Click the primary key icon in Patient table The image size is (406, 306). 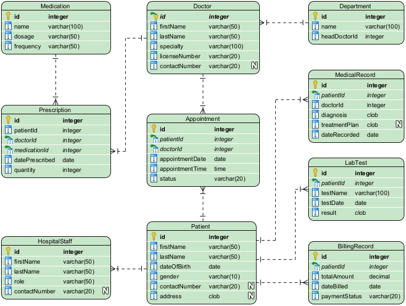[154, 237]
